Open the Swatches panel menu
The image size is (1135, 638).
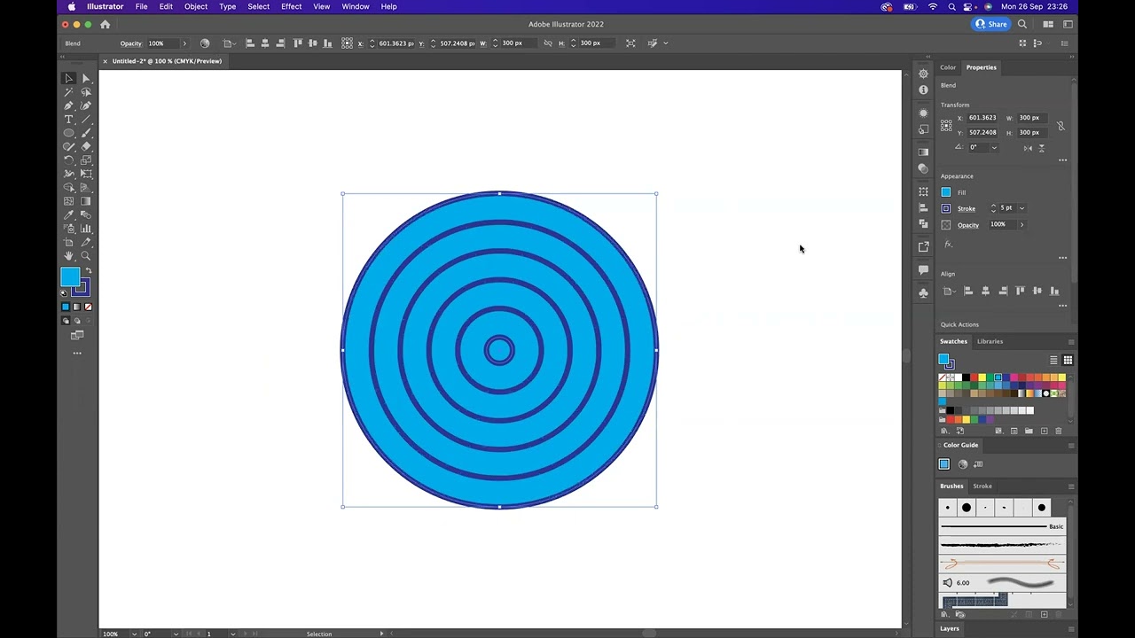(x=1070, y=342)
